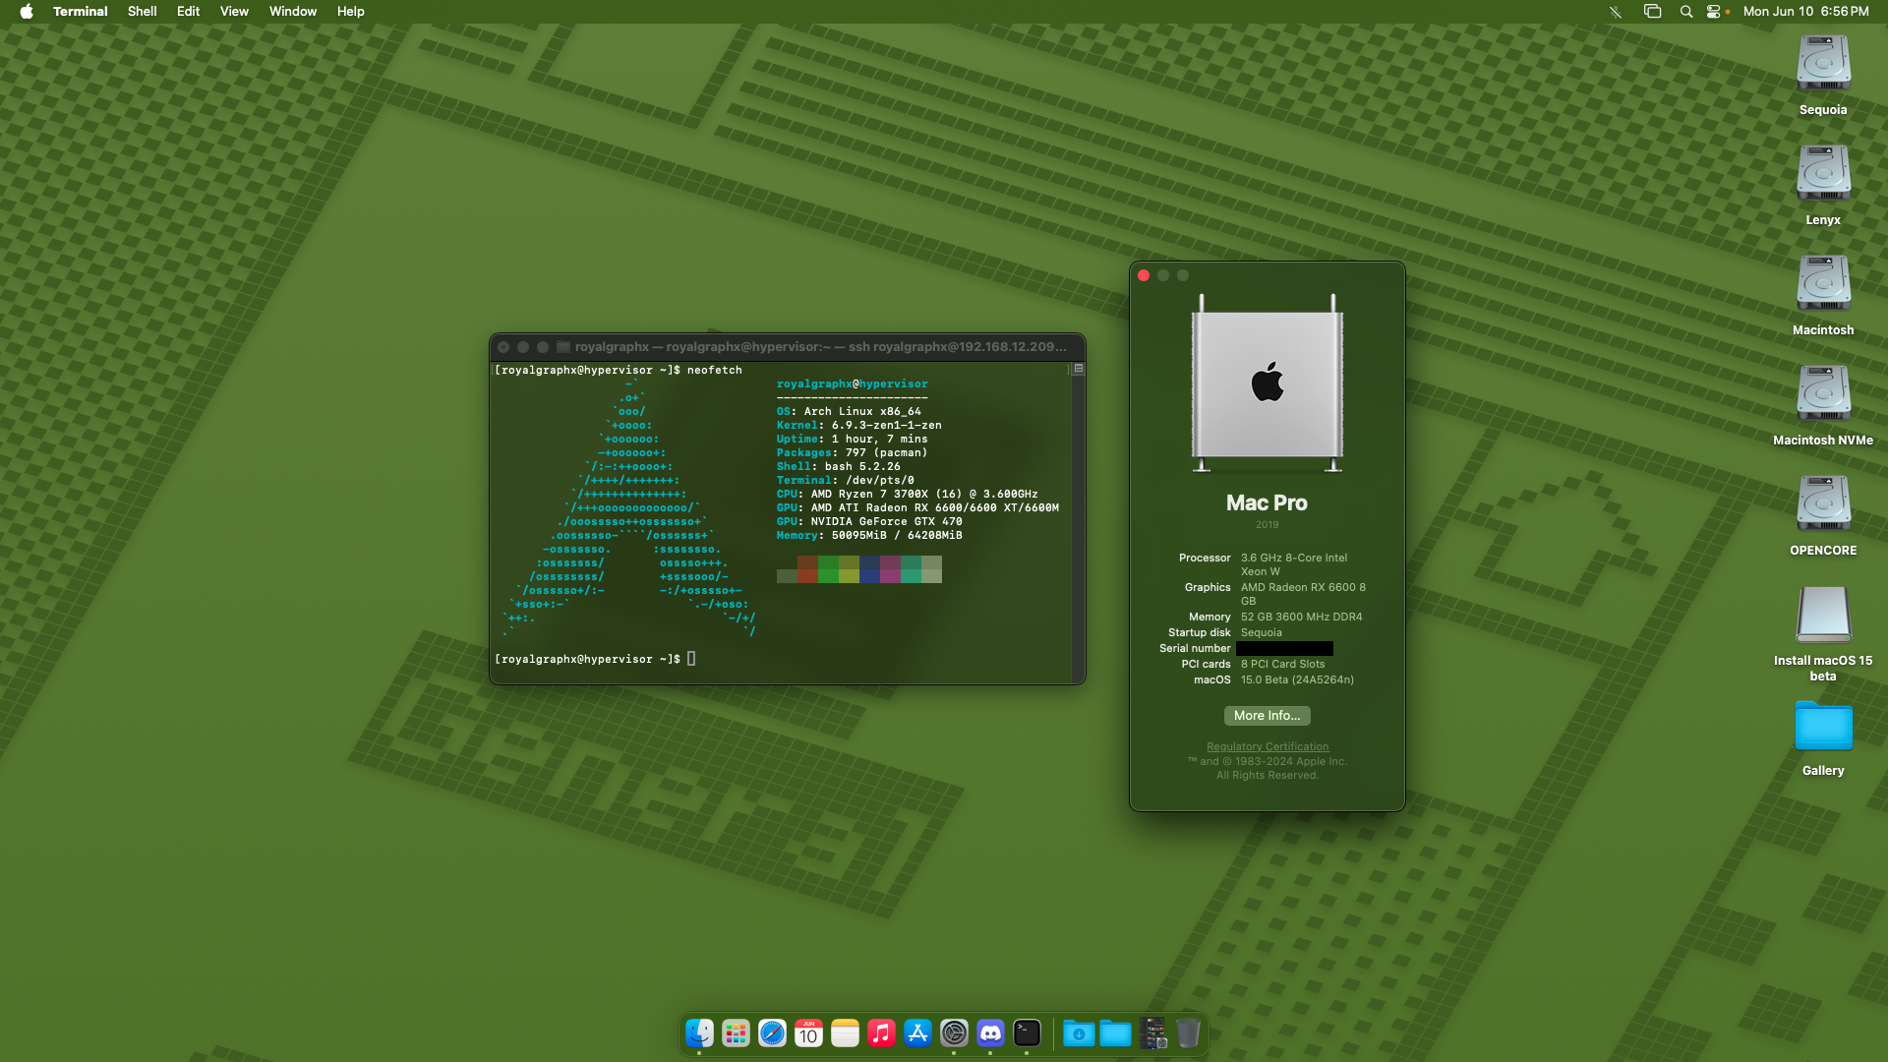1888x1062 pixels.
Task: Select the Edit menu in menu bar
Action: 188,12
